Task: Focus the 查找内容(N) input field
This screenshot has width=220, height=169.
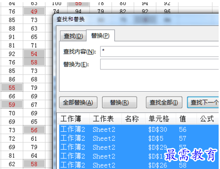Action: click(x=159, y=51)
